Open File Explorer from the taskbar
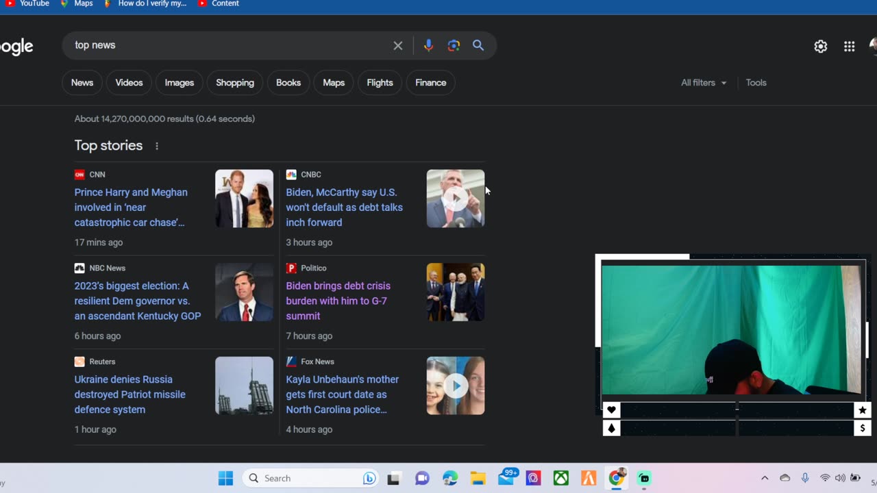This screenshot has height=493, width=877. coord(478,479)
